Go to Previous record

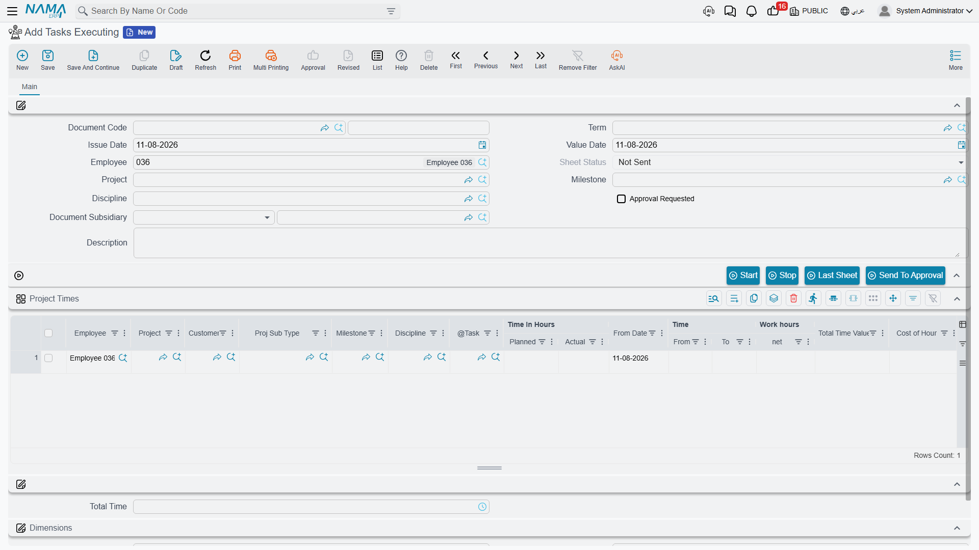[x=486, y=56]
